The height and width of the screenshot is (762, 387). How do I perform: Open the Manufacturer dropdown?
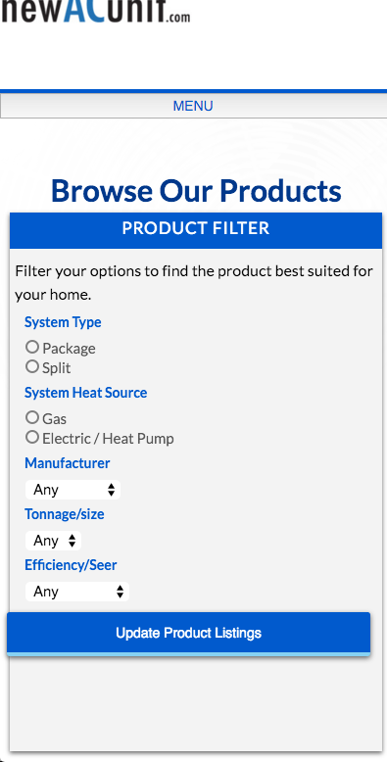pyautogui.click(x=73, y=490)
